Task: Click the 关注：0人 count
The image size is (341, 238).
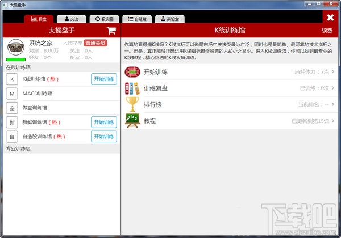Action: pyautogui.click(x=81, y=51)
